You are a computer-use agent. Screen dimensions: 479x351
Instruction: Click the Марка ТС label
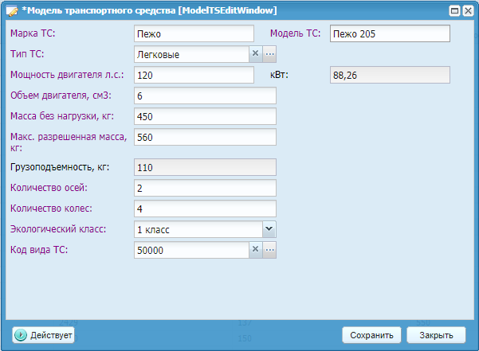tap(33, 33)
